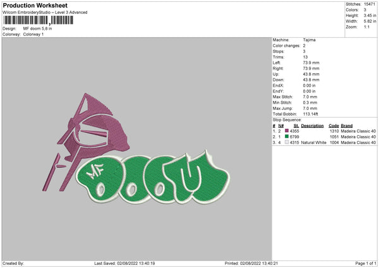Screen dimensions: 379x268
Task: Click the 'Page 1 of 1' footer text
Action: pyautogui.click(x=366, y=264)
